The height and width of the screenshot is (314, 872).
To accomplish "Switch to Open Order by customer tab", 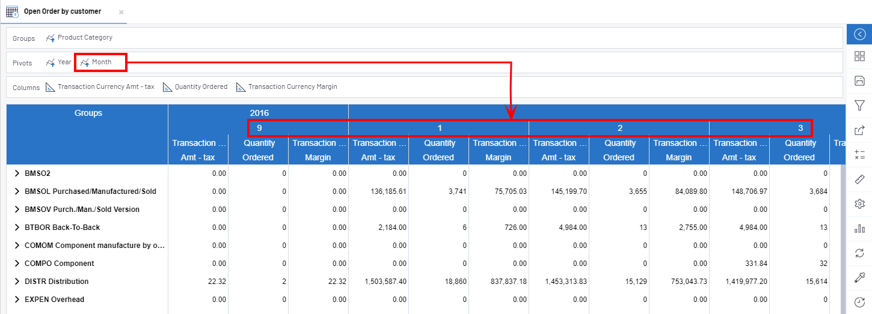I will tap(62, 11).
